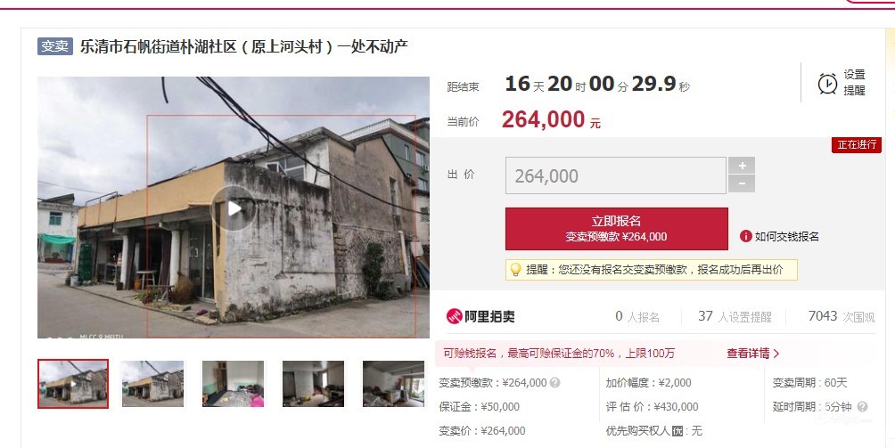Screen dimensions: 895x448
Task: Click the red info icon beside 如何交钱报名
Action: click(x=745, y=236)
